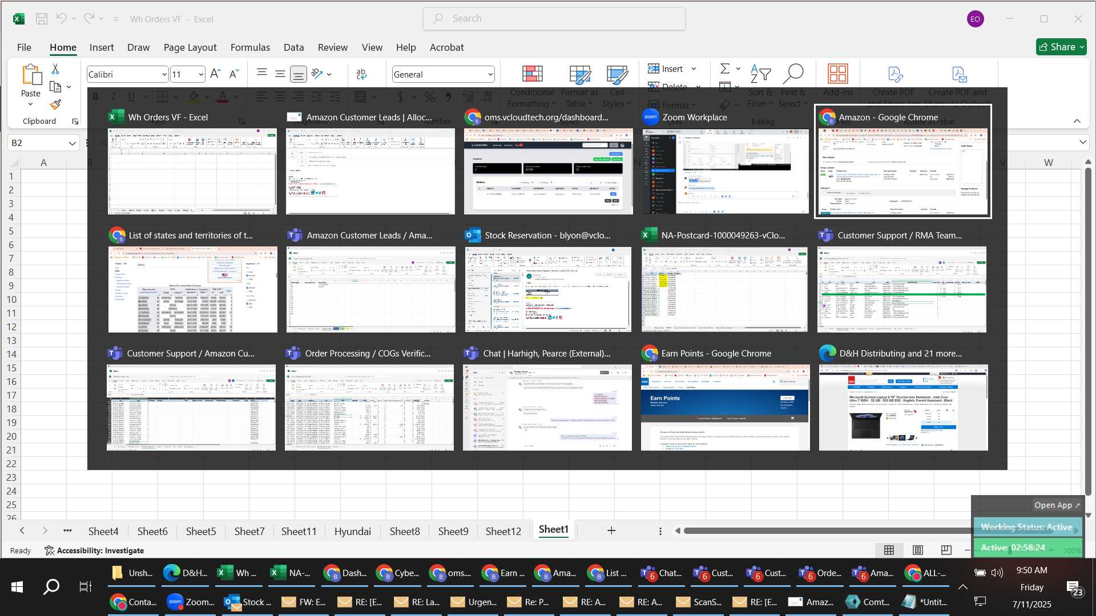The width and height of the screenshot is (1096, 616).
Task: Click the Top Align icon
Action: (262, 74)
